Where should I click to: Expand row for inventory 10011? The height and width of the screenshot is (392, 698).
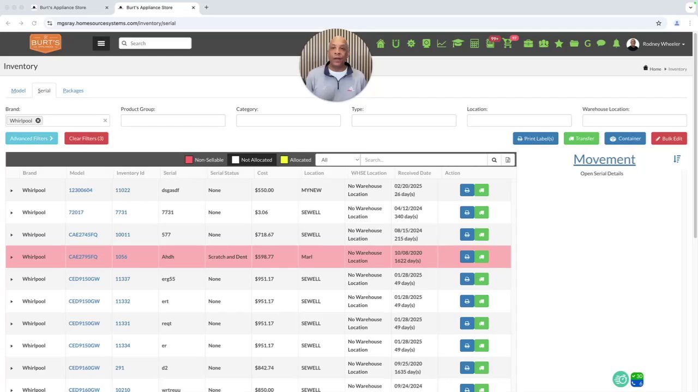click(x=11, y=235)
